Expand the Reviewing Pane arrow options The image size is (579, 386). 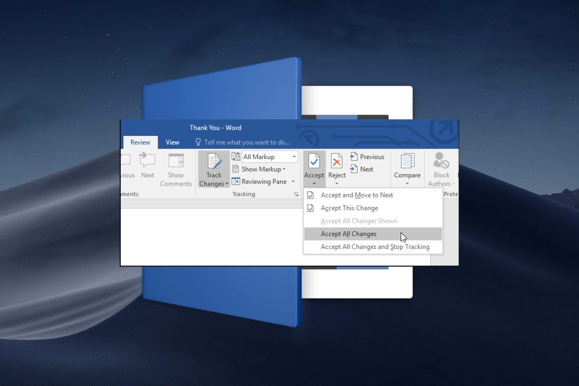tap(293, 182)
